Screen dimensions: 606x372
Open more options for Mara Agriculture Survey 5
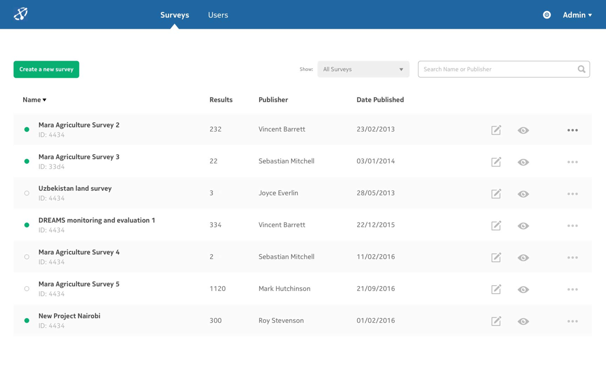[572, 290]
